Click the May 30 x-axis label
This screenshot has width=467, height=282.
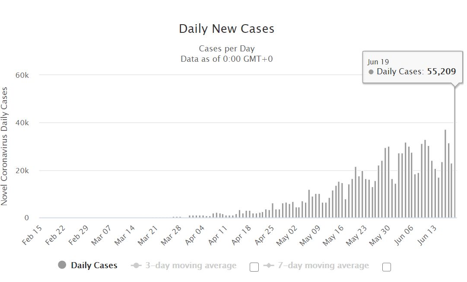(379, 235)
